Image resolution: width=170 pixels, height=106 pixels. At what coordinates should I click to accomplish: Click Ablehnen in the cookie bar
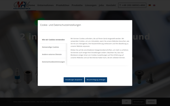point(151,102)
